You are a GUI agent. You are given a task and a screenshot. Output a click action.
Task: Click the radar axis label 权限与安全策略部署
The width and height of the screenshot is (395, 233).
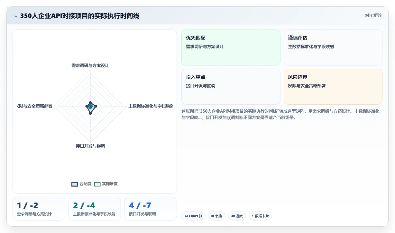click(34, 106)
